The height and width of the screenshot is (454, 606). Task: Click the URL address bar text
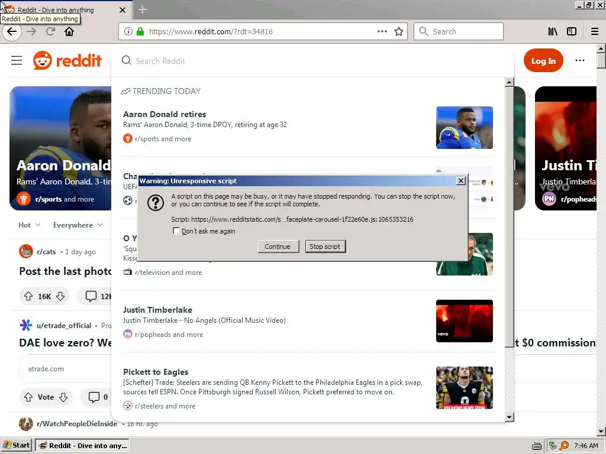click(x=211, y=32)
